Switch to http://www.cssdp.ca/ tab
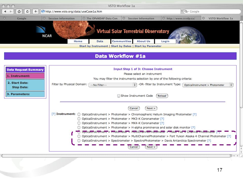The width and height of the screenshot is (243, 182). (x=181, y=18)
